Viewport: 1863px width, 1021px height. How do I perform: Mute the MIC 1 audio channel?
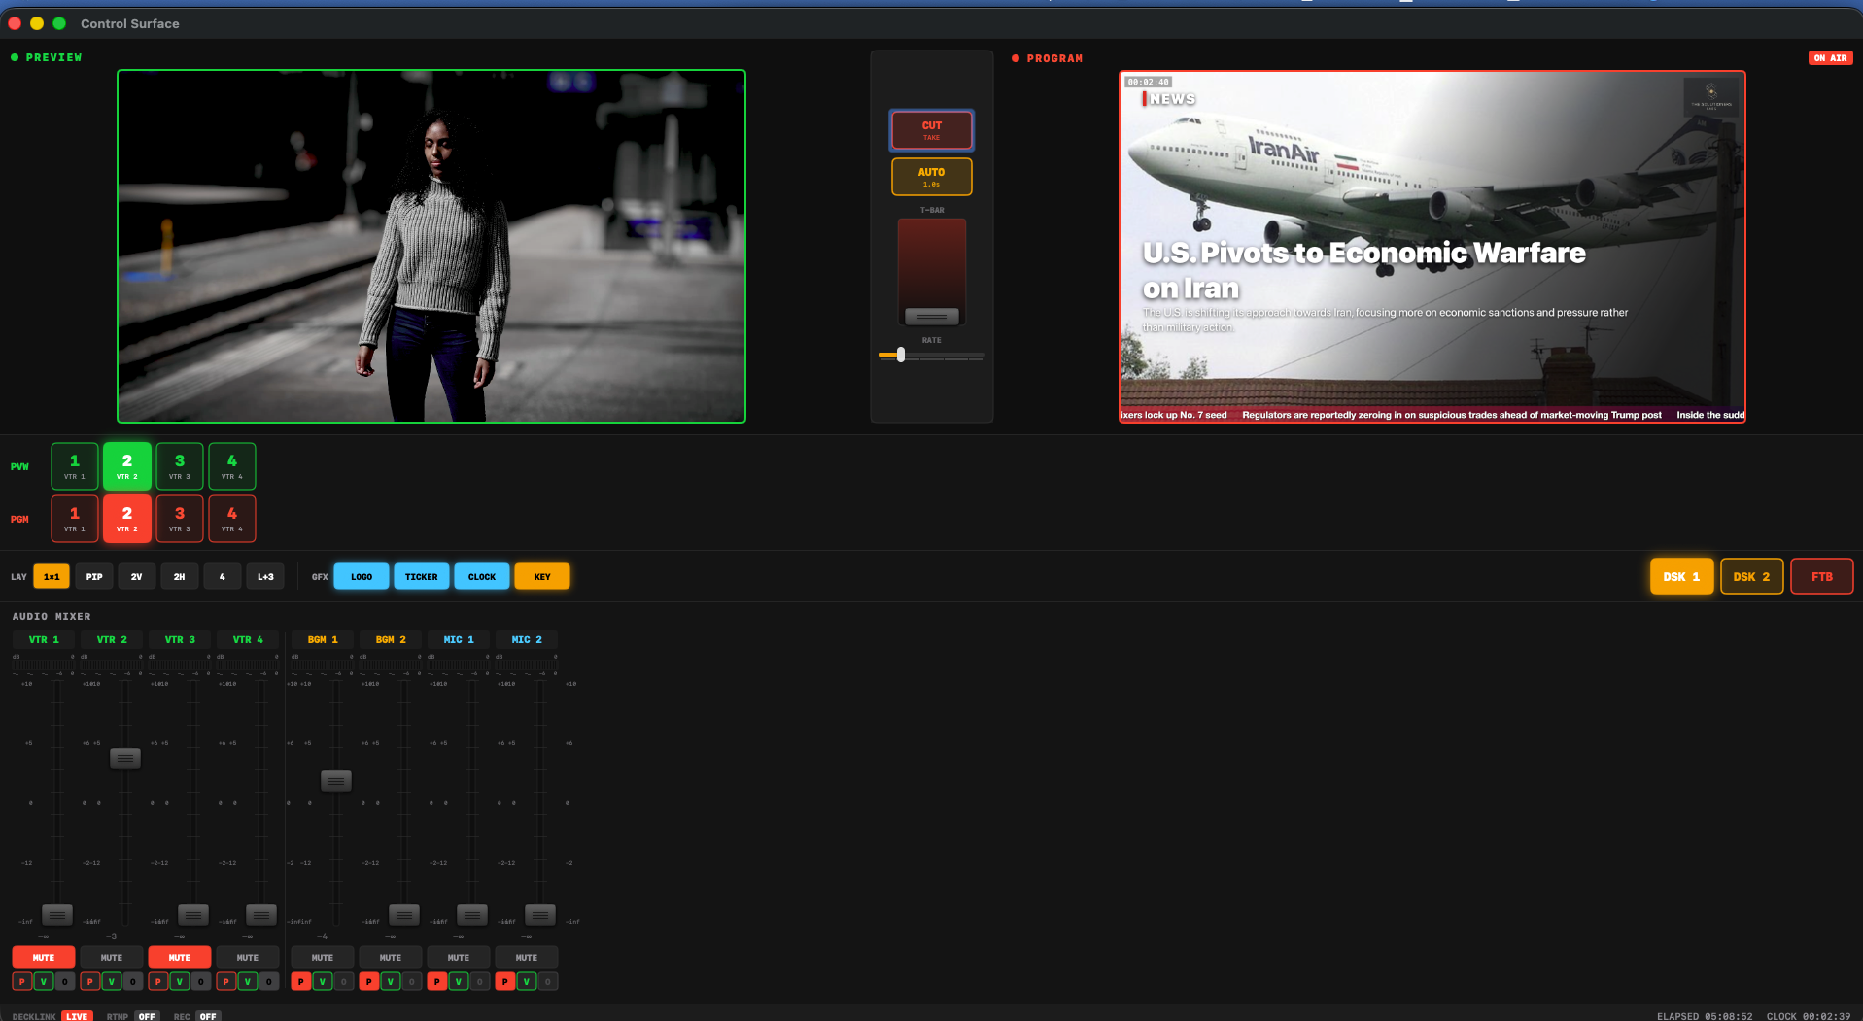pos(459,957)
